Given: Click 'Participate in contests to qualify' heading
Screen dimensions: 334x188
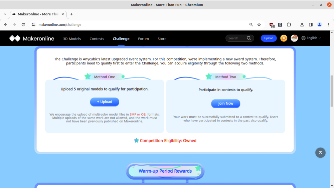Looking at the screenshot, I should [226, 89].
